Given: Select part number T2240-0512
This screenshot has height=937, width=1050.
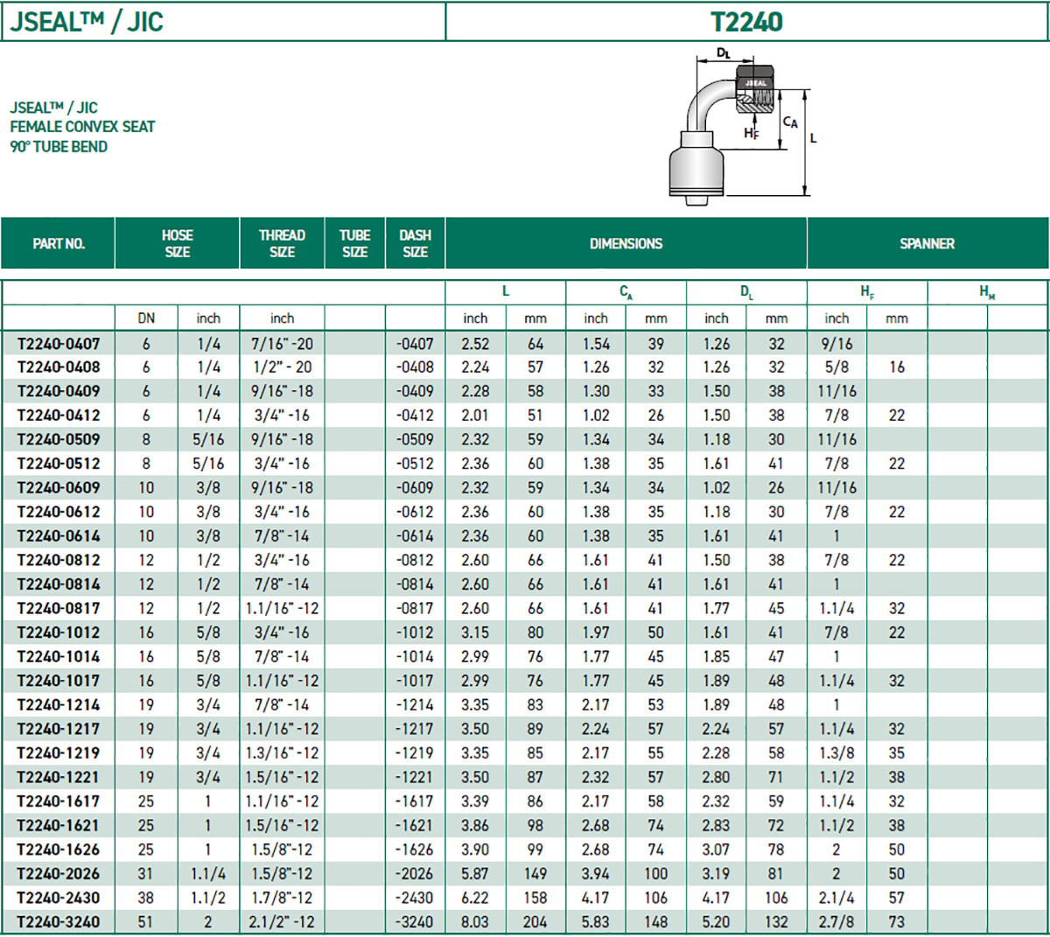Looking at the screenshot, I should [x=59, y=464].
